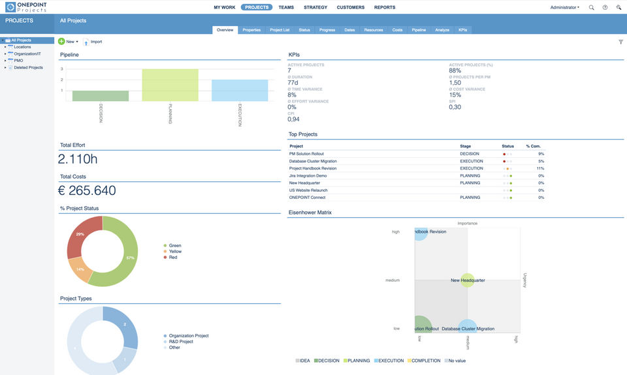Open the REPORTS menu item
627x375 pixels.
[385, 7]
